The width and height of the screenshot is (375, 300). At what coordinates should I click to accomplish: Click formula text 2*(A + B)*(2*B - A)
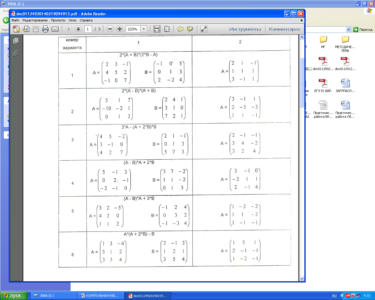139,55
